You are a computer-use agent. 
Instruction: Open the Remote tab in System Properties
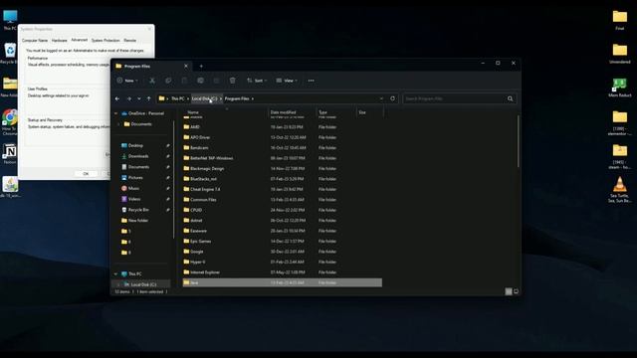130,40
